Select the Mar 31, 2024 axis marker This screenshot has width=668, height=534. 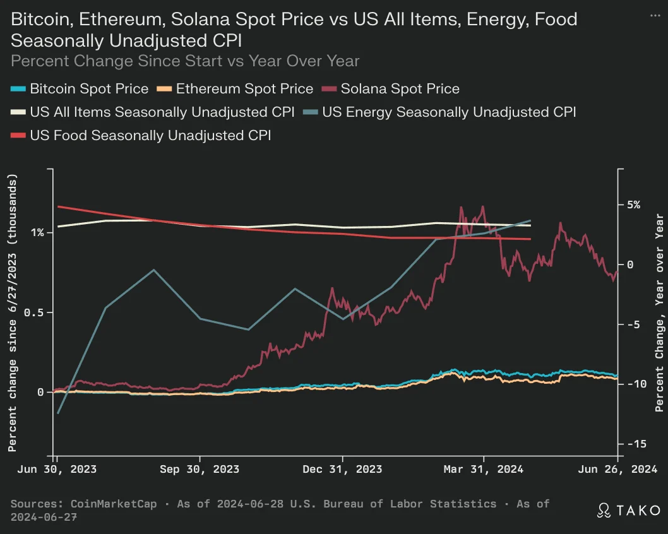pyautogui.click(x=483, y=469)
